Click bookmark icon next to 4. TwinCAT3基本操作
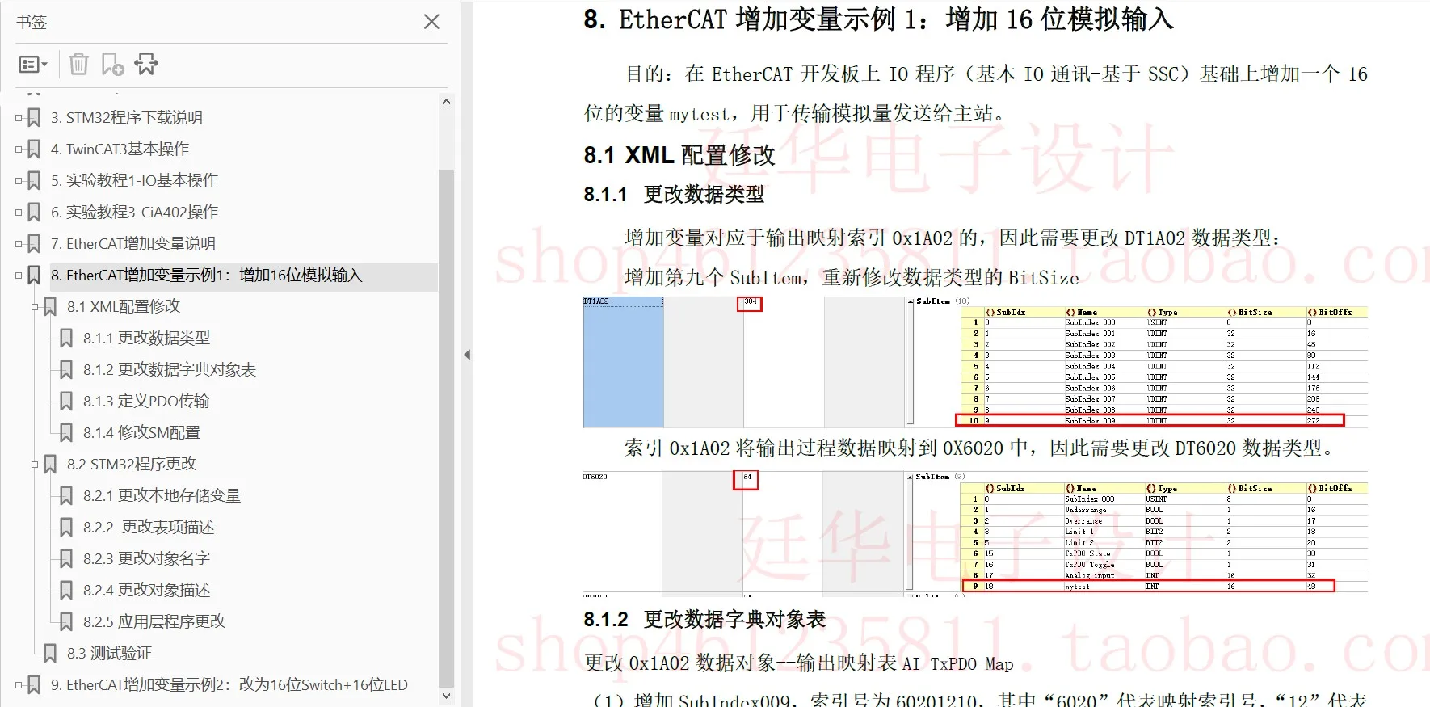1430x707 pixels. point(34,149)
